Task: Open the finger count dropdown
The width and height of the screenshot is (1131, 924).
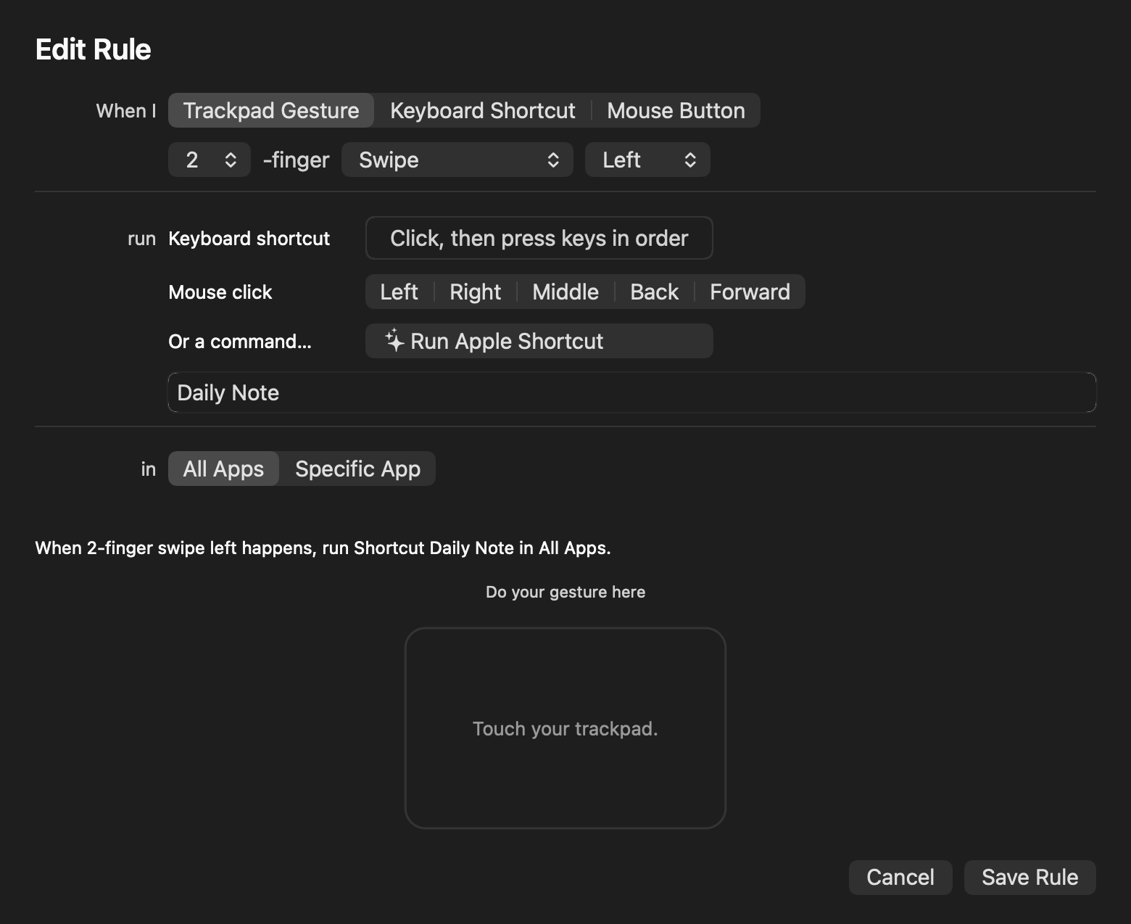Action: 210,160
